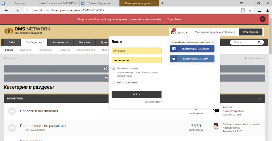Open browser downloads via the arrow icon
This screenshot has width=272, height=141.
pyautogui.click(x=267, y=10)
